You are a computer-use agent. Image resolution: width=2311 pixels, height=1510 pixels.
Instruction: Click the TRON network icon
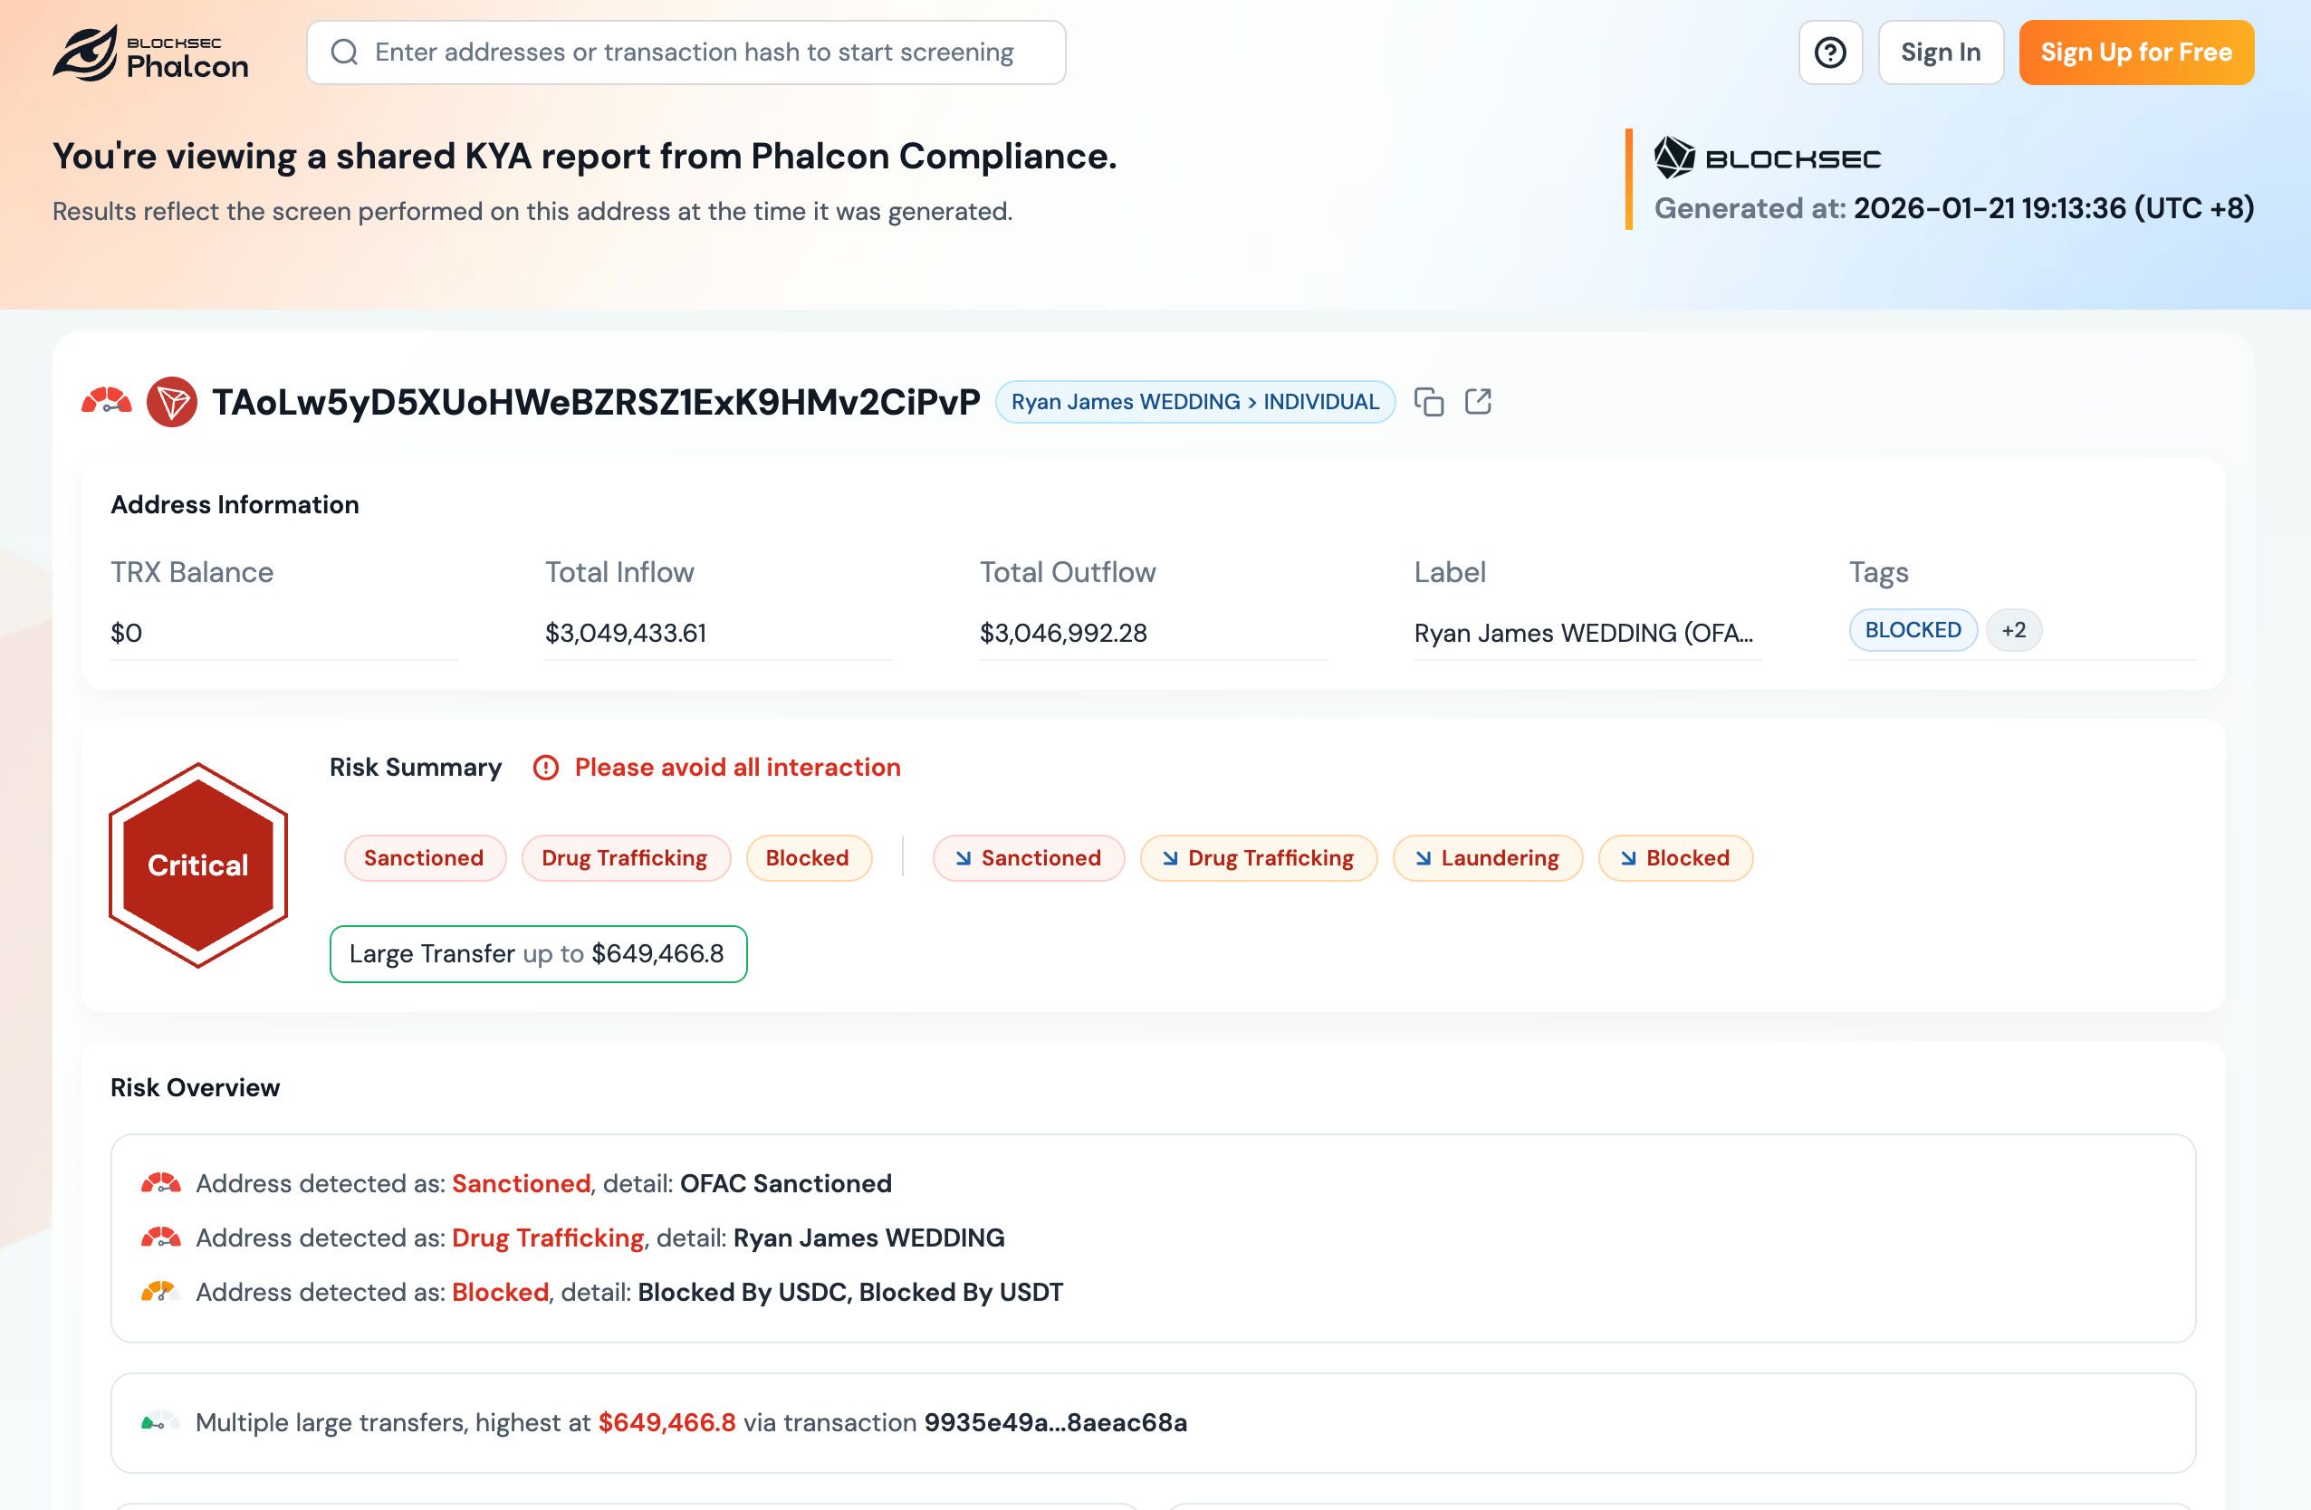[x=172, y=402]
